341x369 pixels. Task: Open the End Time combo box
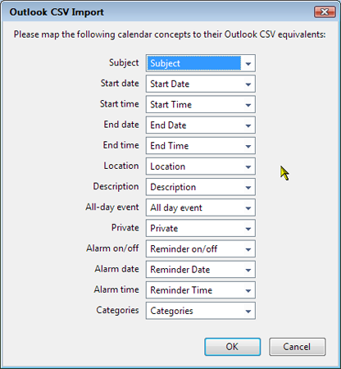coord(201,146)
